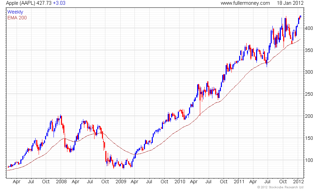The width and height of the screenshot is (332, 190).
Task: Click the Stockcube Research Ltd copyright text
Action: click(x=281, y=187)
